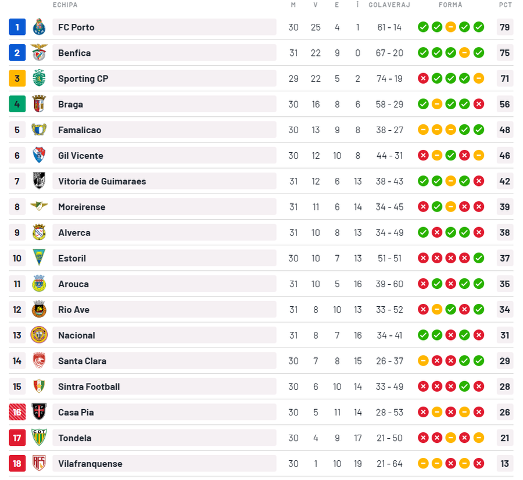Viewport: 523px width, 480px height.
Task: Open the Vitoria de Guimaraes team link
Action: coord(102,181)
